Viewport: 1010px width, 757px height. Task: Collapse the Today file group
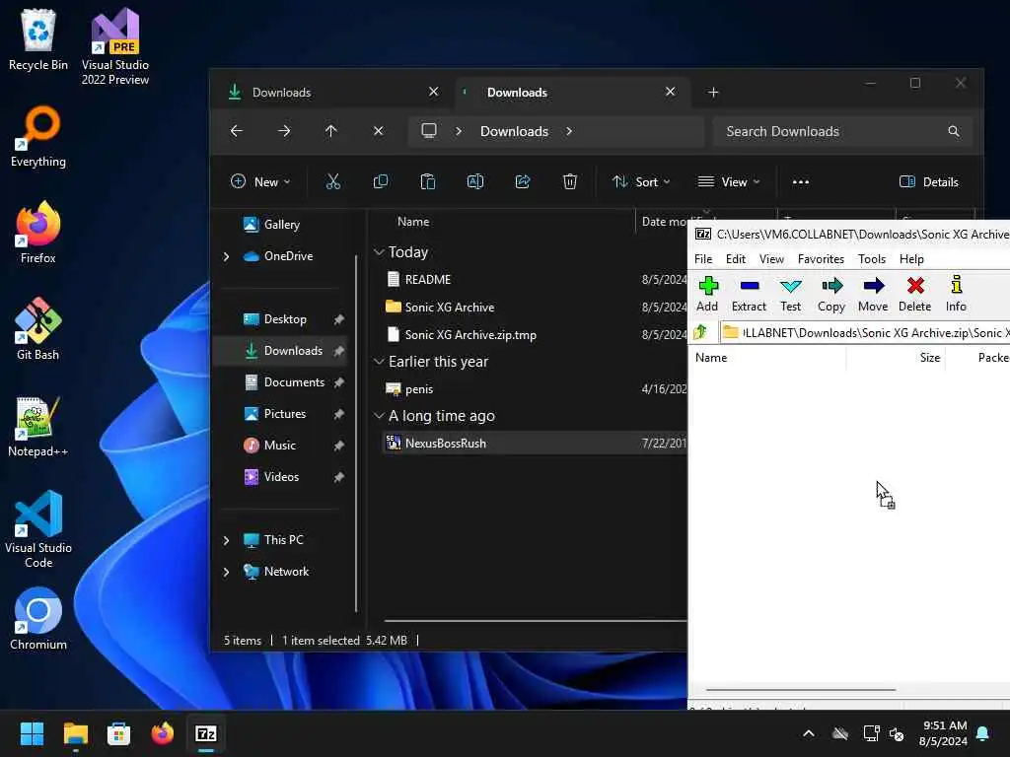[379, 252]
